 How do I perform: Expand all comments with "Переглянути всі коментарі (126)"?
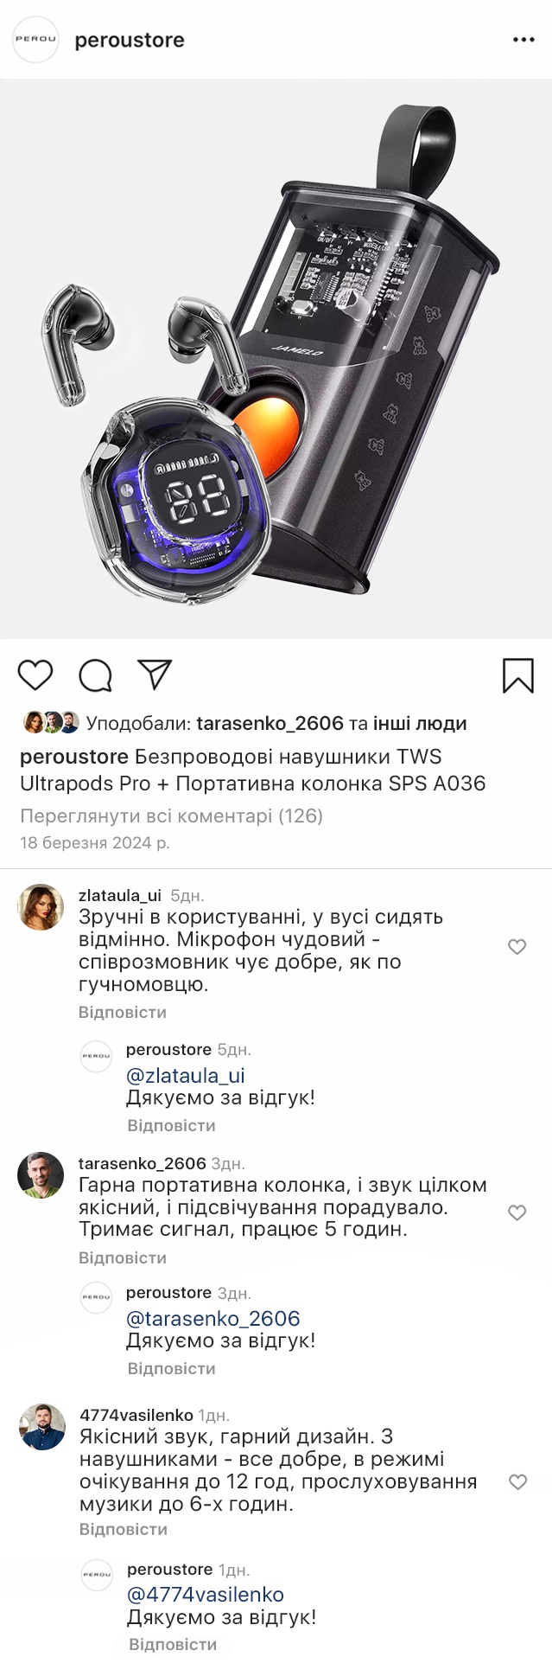point(171,816)
